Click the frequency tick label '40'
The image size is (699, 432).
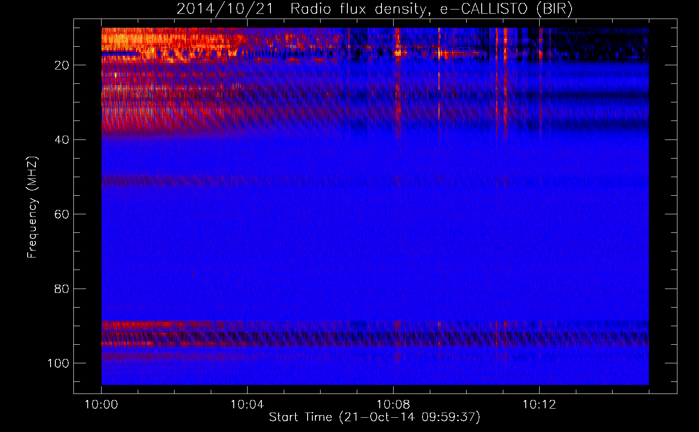coord(62,140)
